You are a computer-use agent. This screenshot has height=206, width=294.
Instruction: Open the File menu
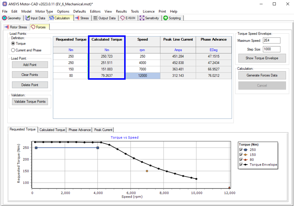click(5, 11)
